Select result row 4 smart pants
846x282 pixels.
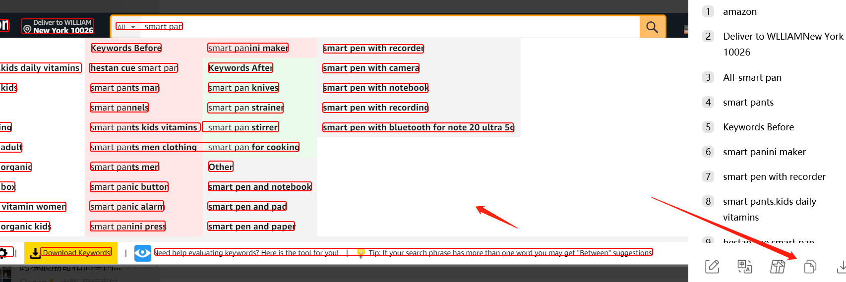pos(748,102)
